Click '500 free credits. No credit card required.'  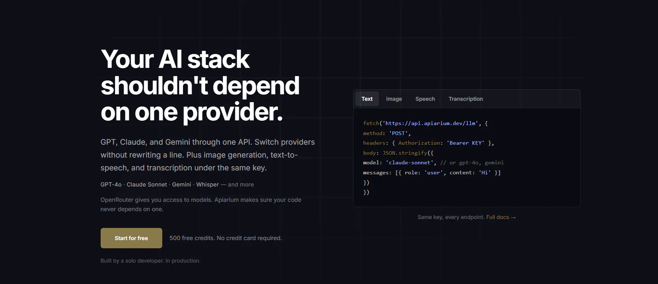[x=226, y=238]
